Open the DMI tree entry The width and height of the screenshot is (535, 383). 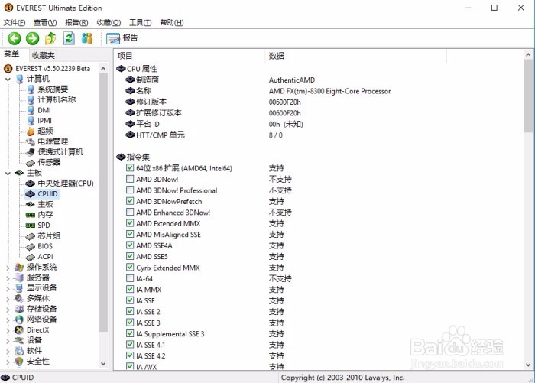click(x=44, y=110)
